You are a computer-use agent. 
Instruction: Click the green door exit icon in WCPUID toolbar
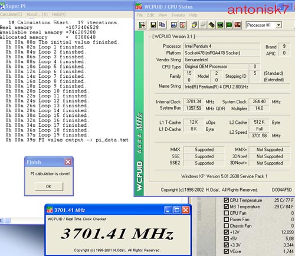click(142, 25)
